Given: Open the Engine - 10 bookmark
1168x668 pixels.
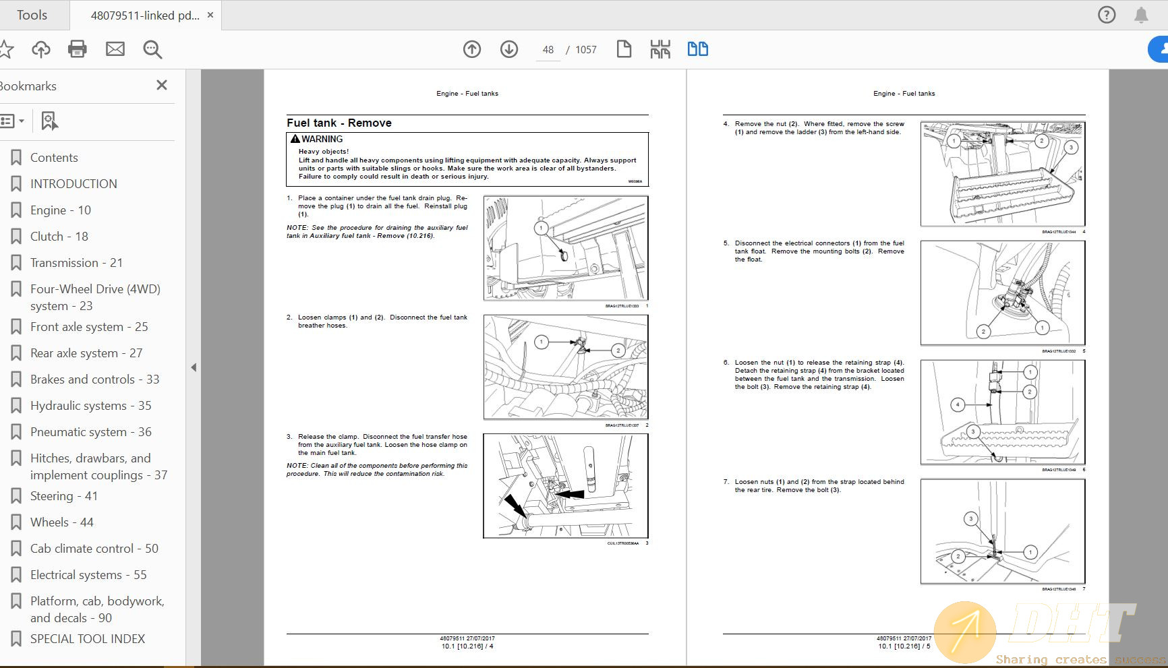Looking at the screenshot, I should [x=60, y=210].
